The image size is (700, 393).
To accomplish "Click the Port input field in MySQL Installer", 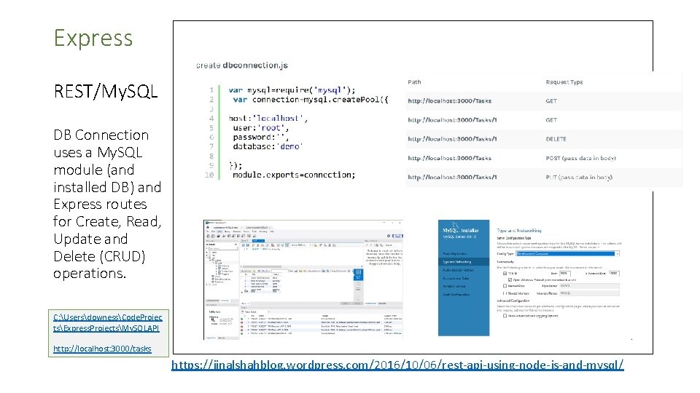I will (564, 273).
